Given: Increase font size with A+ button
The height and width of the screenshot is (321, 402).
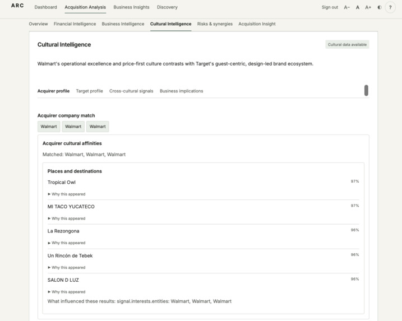Looking at the screenshot, I should click(368, 7).
